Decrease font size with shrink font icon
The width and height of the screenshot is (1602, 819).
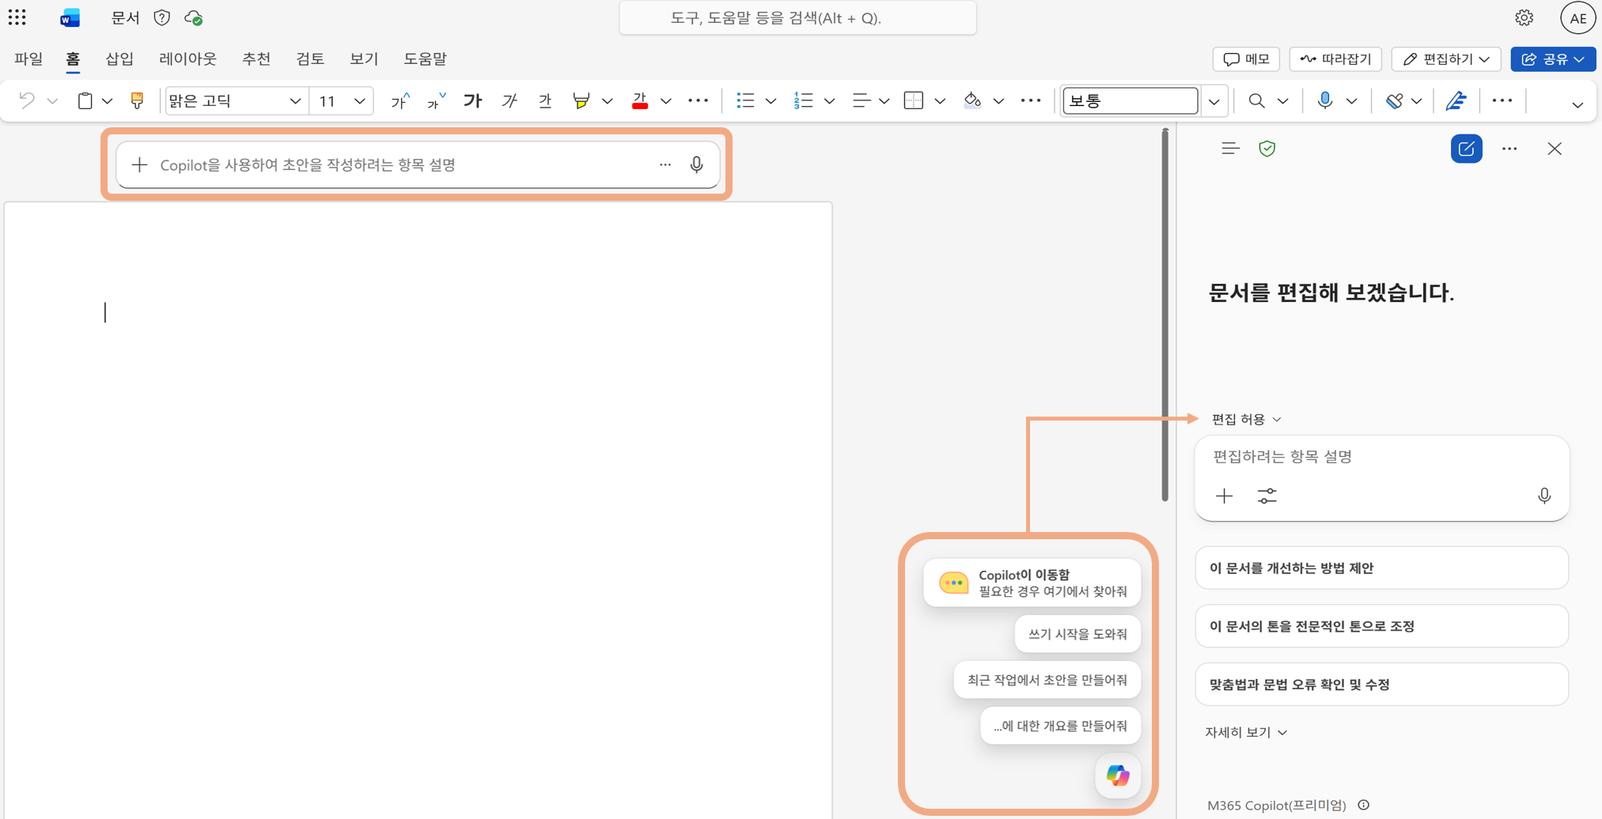pos(436,100)
